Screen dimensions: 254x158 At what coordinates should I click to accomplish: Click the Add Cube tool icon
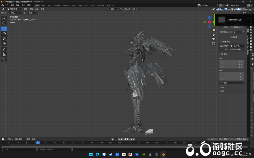[4, 60]
